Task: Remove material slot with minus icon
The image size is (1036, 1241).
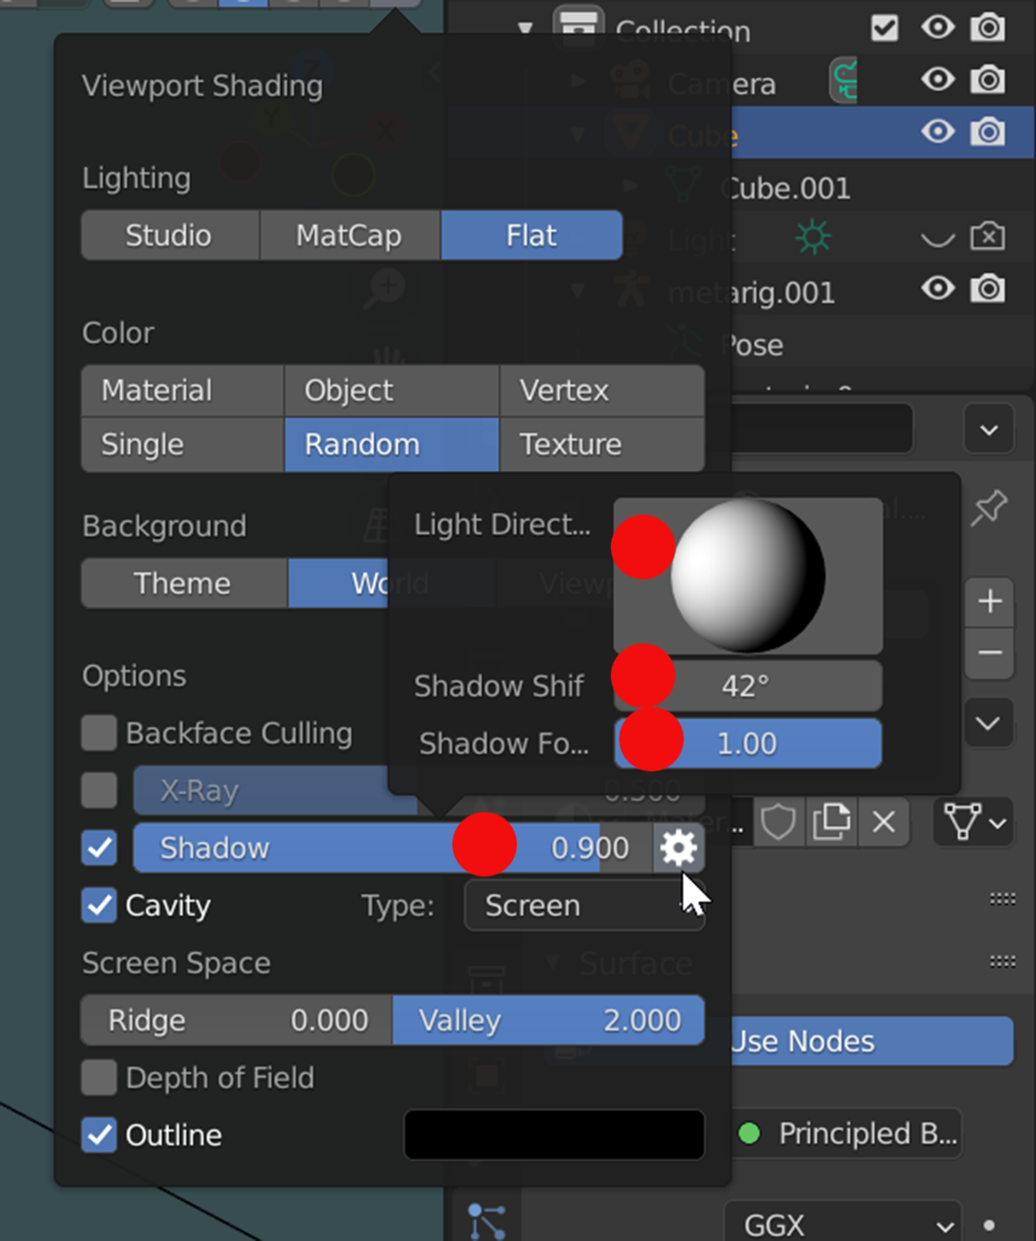Action: [x=990, y=652]
